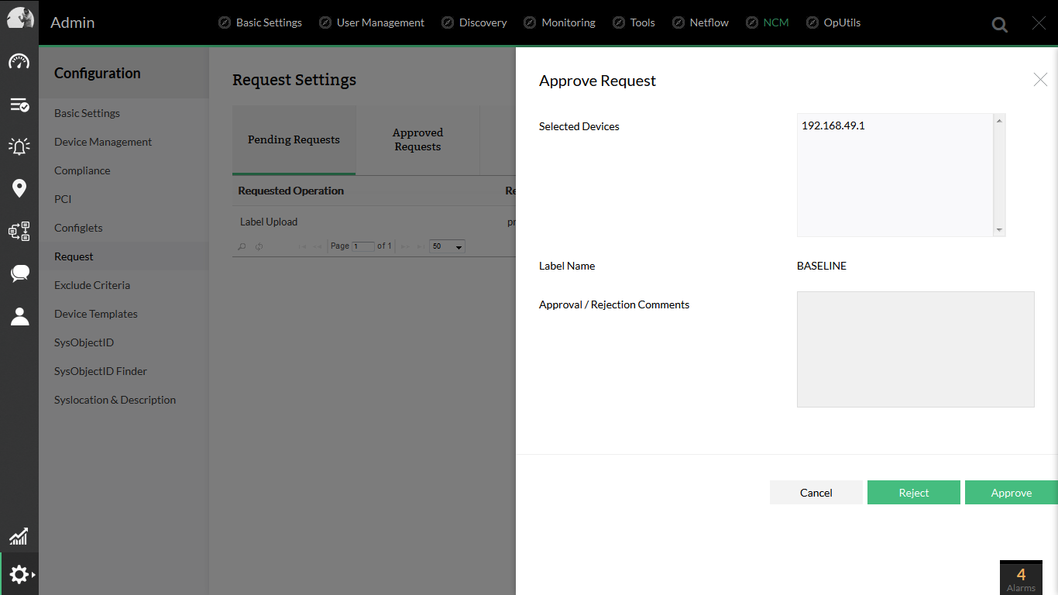
Task: Open the Reports chart icon in sidebar
Action: (x=19, y=536)
